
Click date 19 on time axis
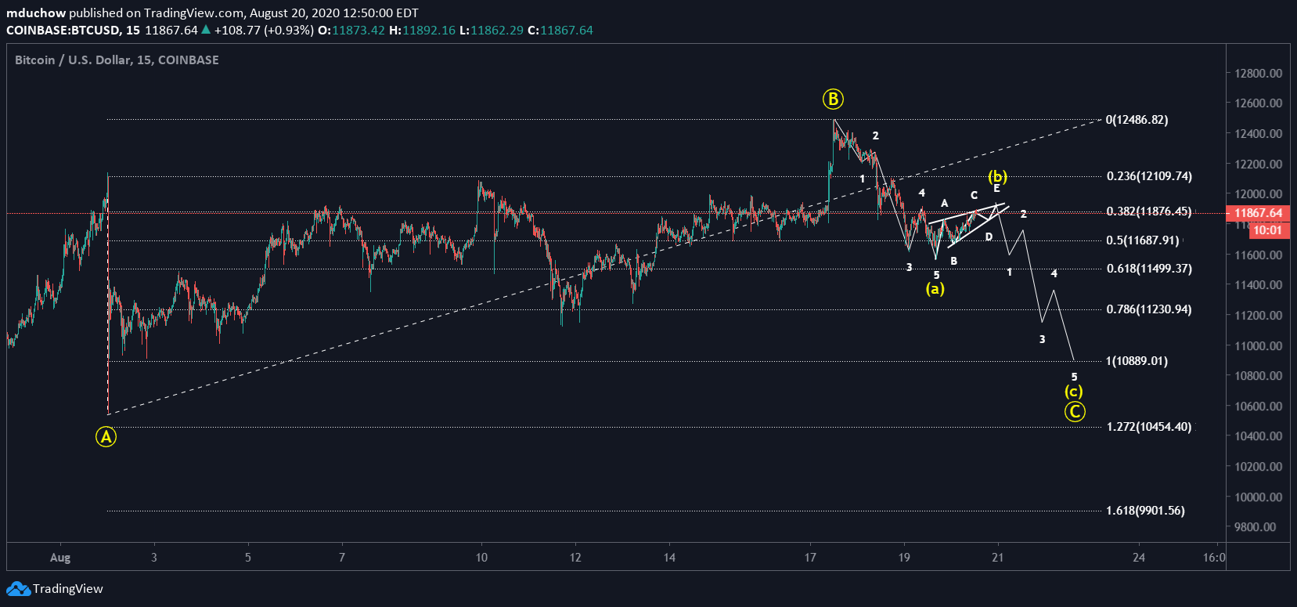tap(904, 558)
